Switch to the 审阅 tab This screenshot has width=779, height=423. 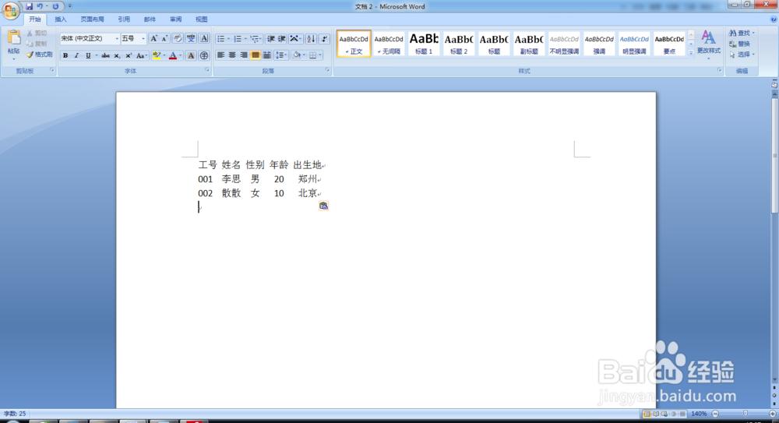(x=175, y=19)
